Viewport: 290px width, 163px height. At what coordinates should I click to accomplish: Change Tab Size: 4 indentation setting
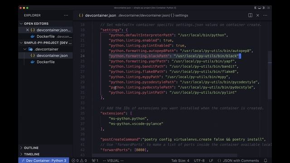pos(180,160)
